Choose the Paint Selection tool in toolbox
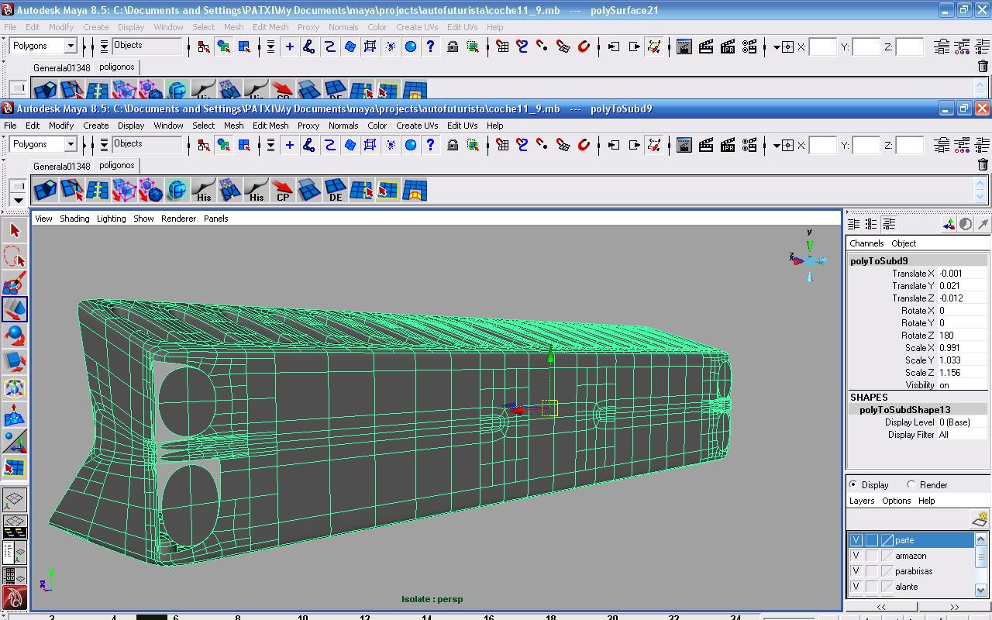992x620 pixels. (x=15, y=283)
